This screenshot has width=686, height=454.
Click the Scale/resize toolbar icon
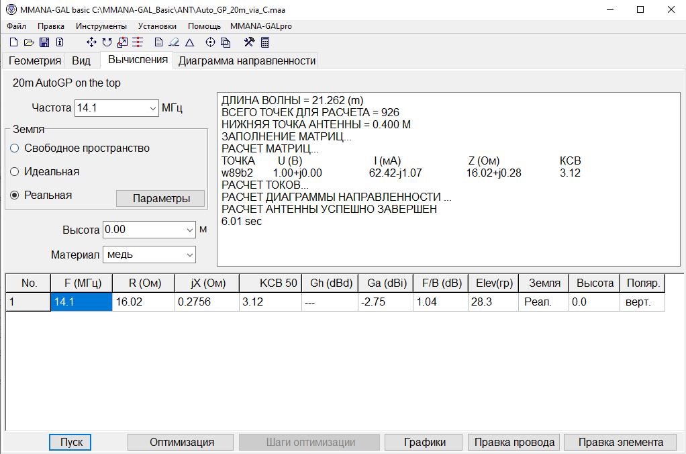click(122, 42)
